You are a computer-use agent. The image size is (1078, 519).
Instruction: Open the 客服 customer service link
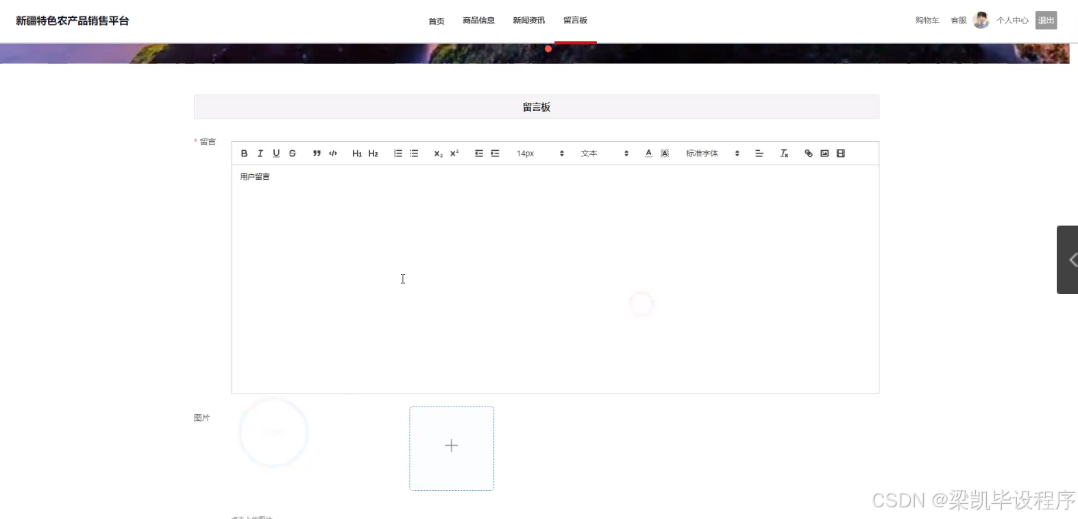coord(959,21)
